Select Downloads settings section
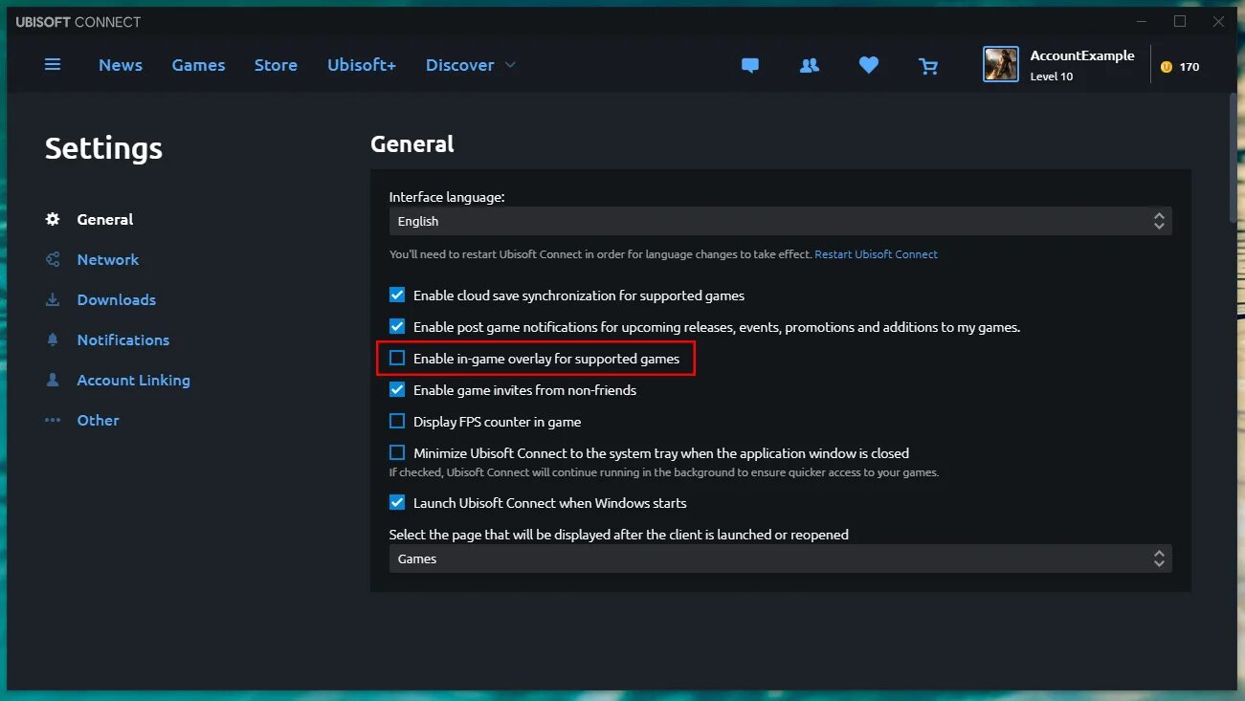The image size is (1245, 701). click(117, 299)
